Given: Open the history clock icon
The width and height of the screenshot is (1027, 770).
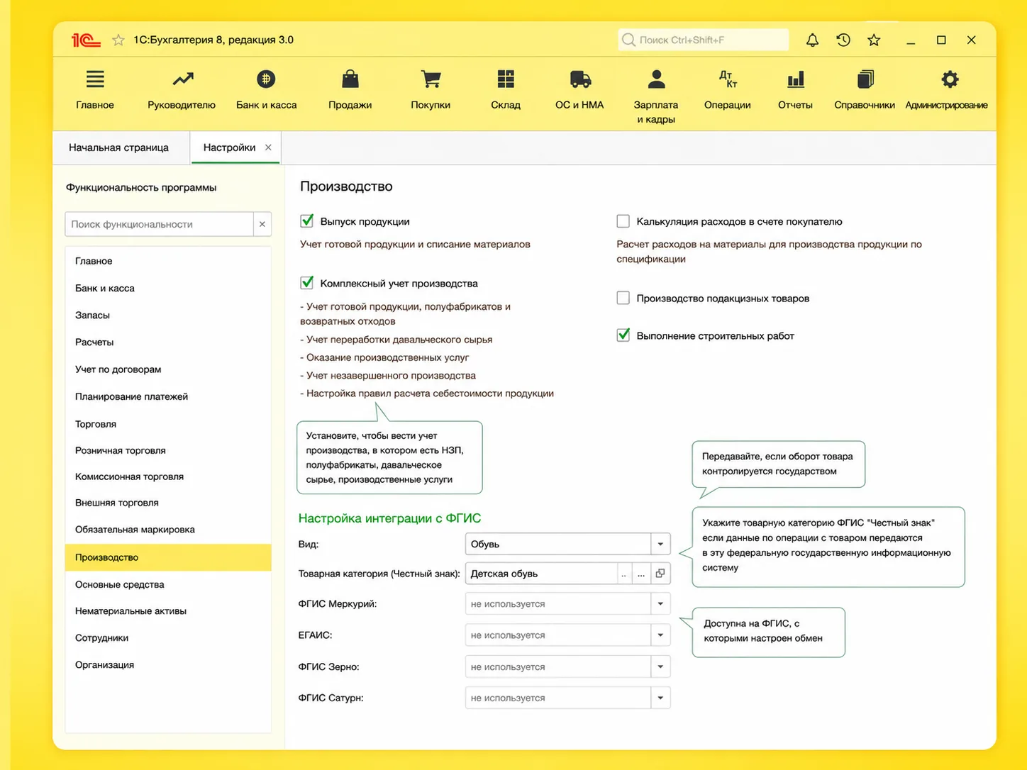Looking at the screenshot, I should click(843, 40).
